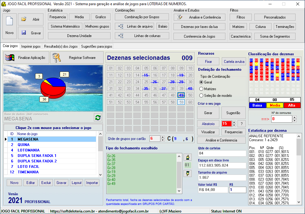305x214 pixels.
Task: Open a file with the Abrir folder icon
Action: 24,19
